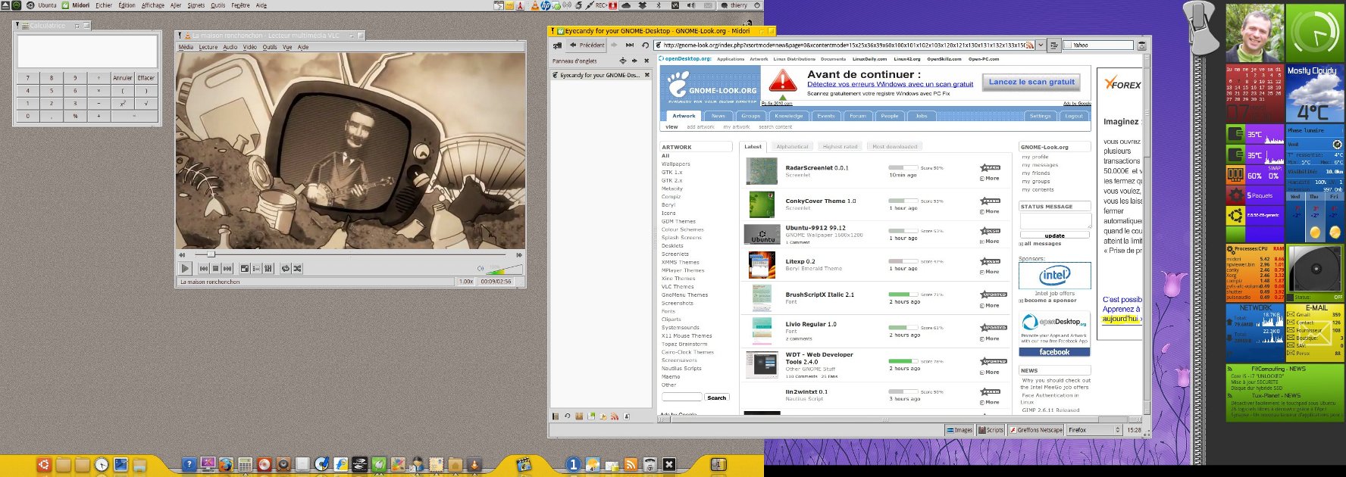This screenshot has width=1346, height=477.
Task: Click the facebook banner in sidebar
Action: point(1054,352)
